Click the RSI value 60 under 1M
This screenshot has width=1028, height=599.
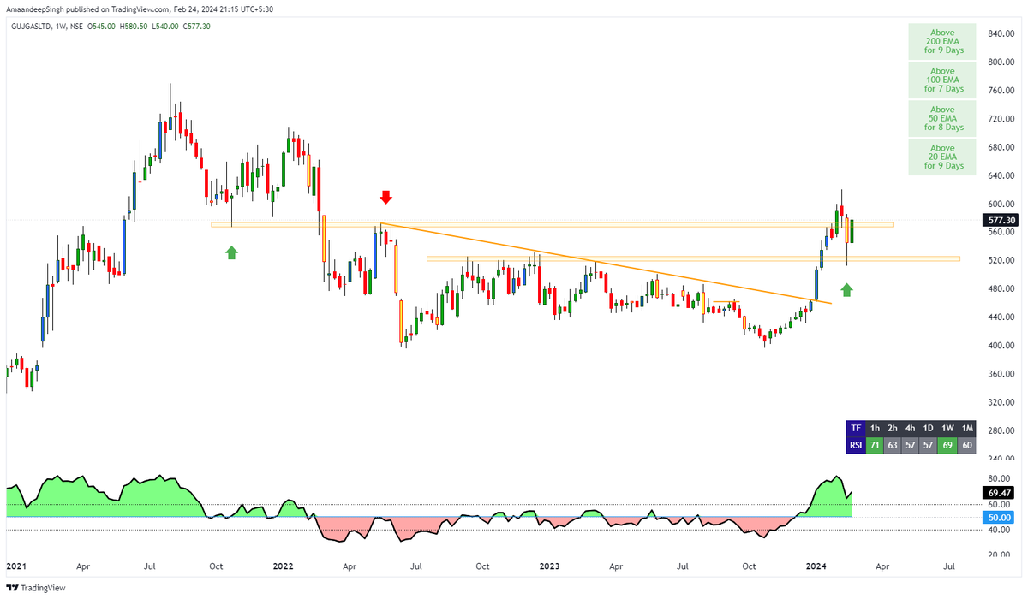coord(967,445)
